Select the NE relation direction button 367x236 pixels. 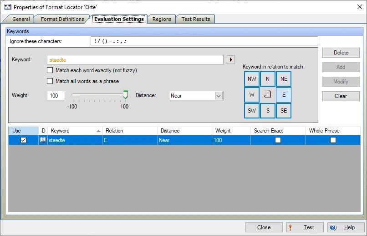tap(284, 79)
